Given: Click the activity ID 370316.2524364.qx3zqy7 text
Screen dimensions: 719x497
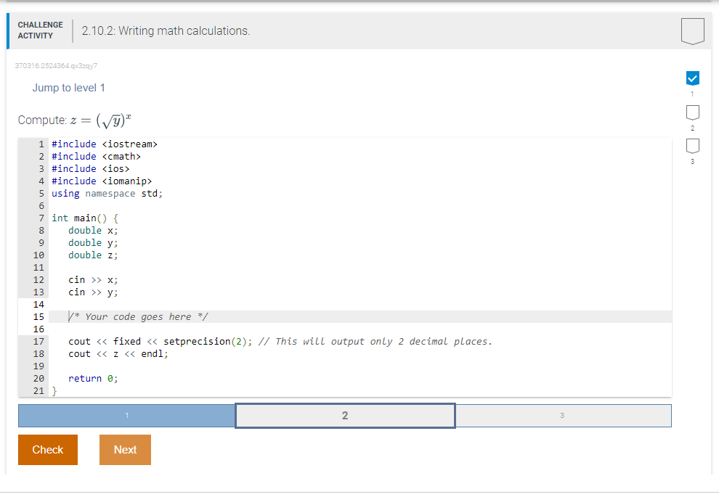Looking at the screenshot, I should tap(56, 65).
